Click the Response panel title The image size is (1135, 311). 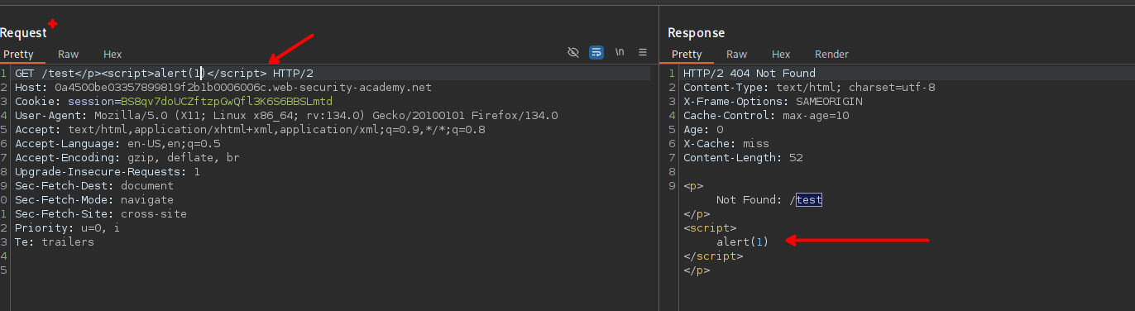click(x=697, y=33)
